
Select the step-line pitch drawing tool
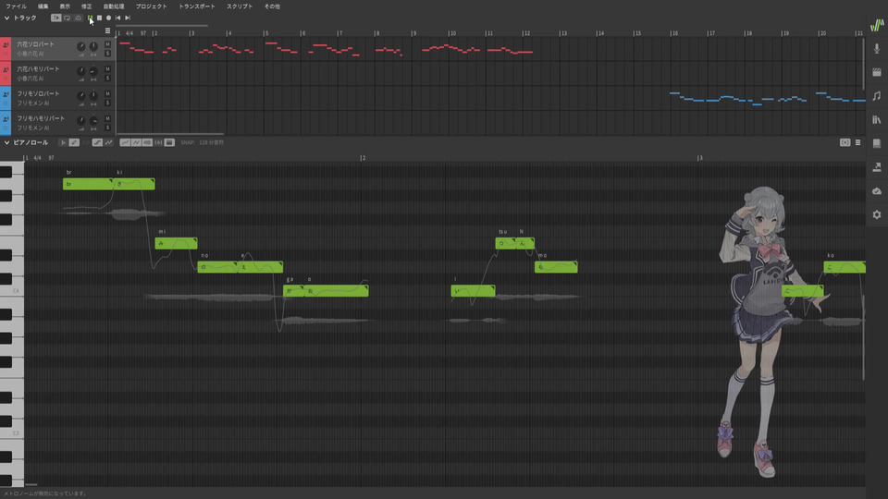pos(97,142)
